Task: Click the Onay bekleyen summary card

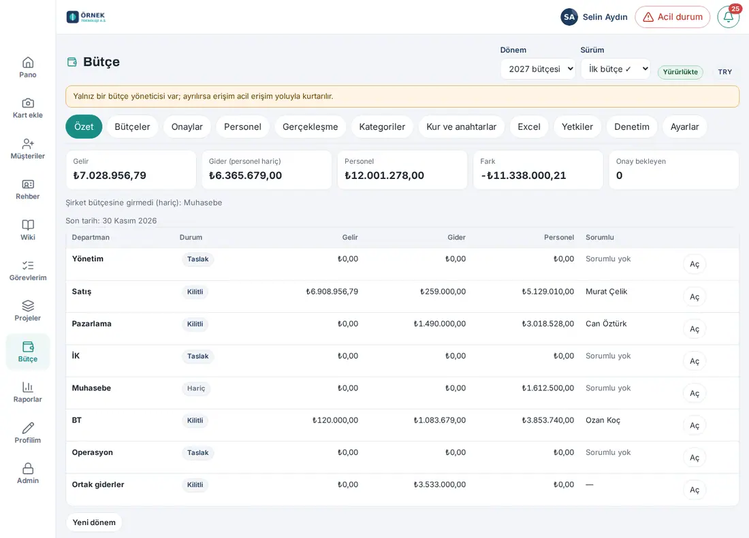Action: [674, 170]
